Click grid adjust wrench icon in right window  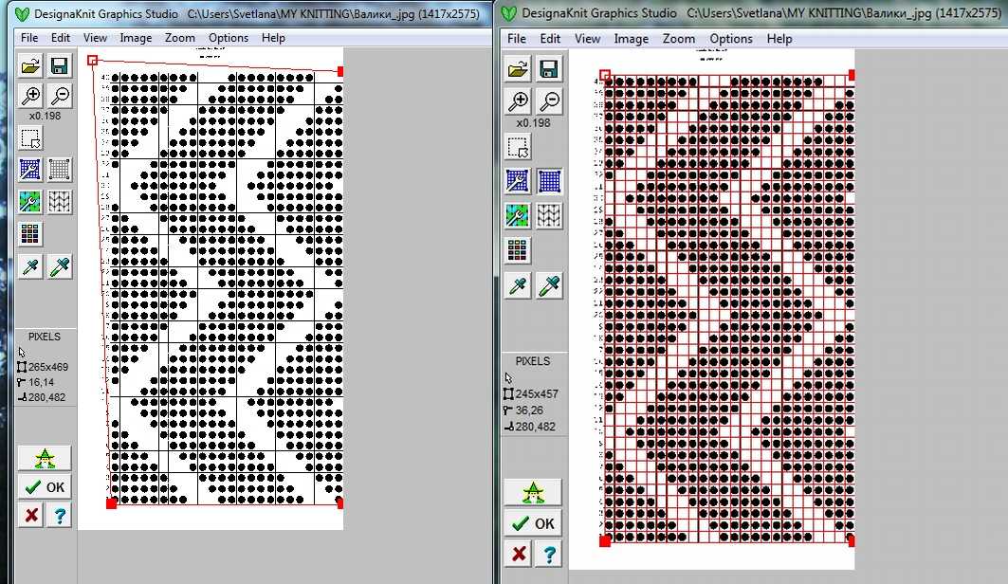pos(518,181)
